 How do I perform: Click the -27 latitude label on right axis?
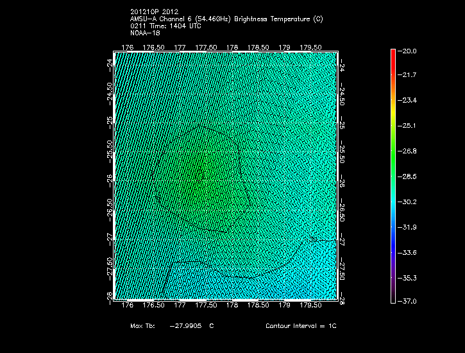342,242
